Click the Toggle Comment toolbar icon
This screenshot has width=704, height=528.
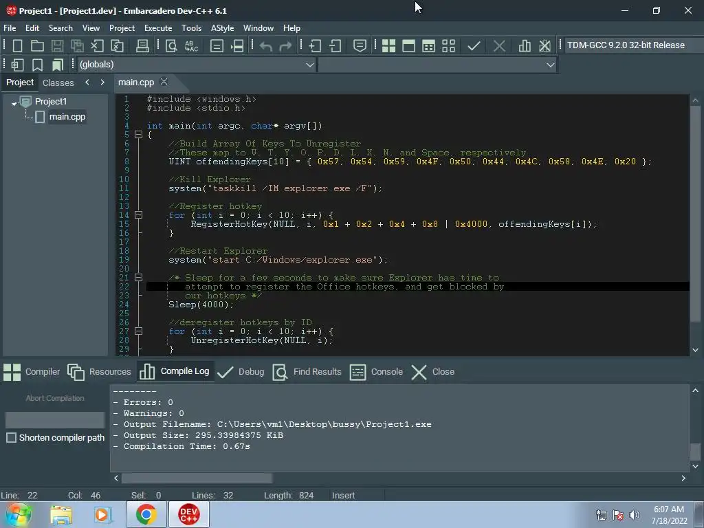(x=360, y=46)
